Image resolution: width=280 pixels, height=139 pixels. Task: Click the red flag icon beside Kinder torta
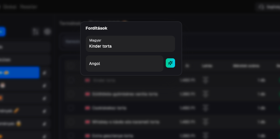87,80
